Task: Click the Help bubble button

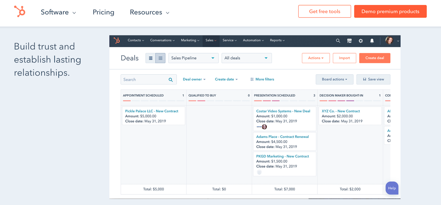Action: pyautogui.click(x=392, y=188)
